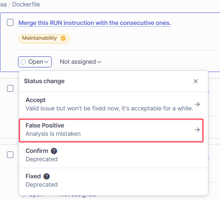The width and height of the screenshot is (220, 200).
Task: Select the deprecated Fixed option
Action: coord(113,181)
